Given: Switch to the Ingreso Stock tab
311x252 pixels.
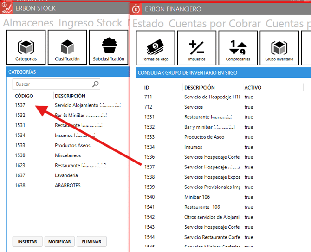Looking at the screenshot, I should (90, 23).
